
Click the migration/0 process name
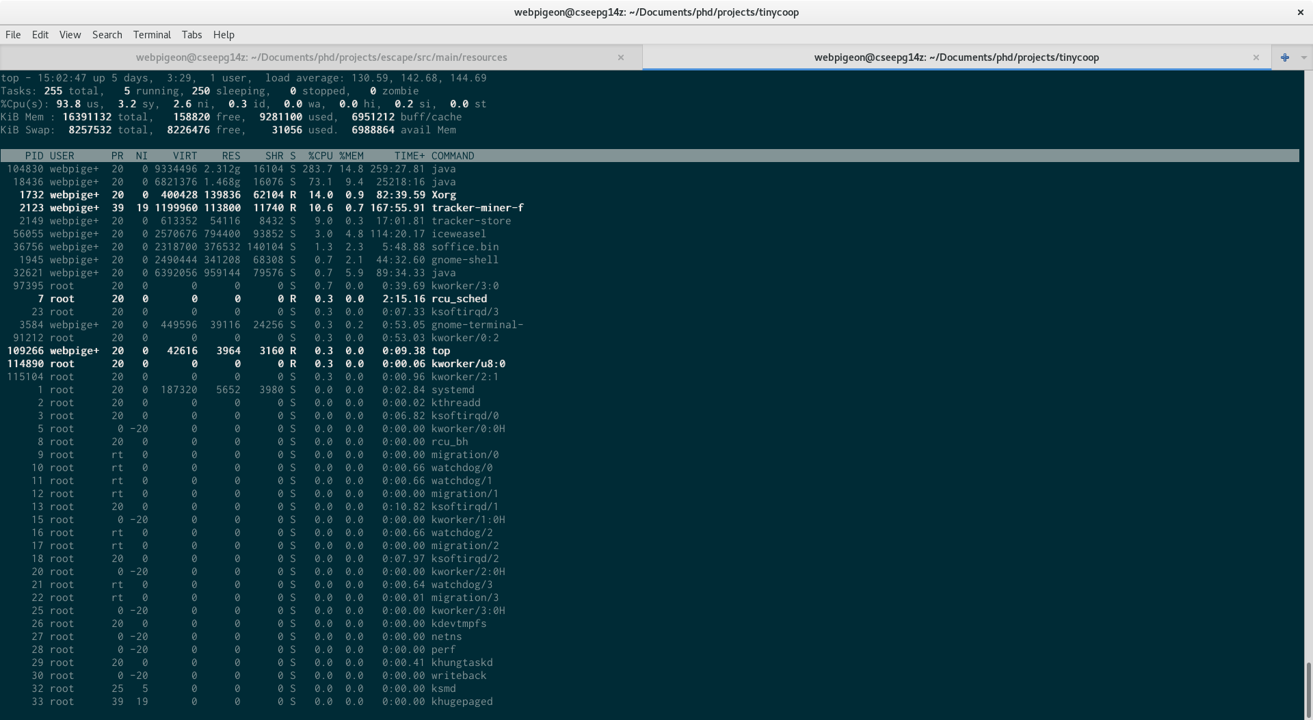click(x=465, y=455)
